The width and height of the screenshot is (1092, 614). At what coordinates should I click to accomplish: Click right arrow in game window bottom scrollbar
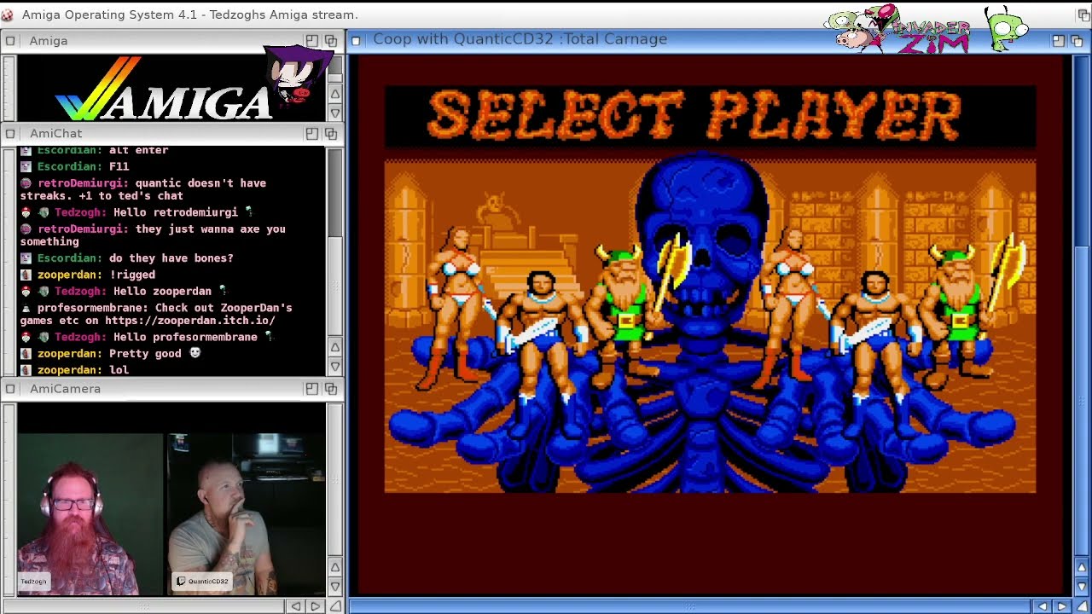point(1061,606)
